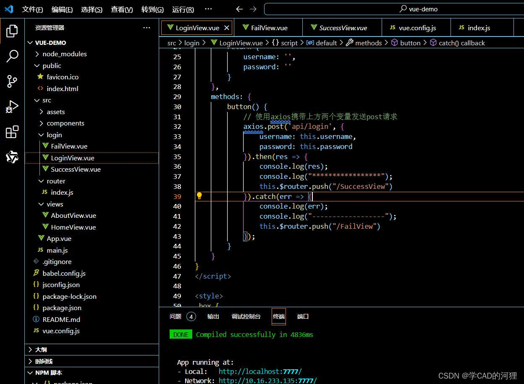Open router index.js in the file tree
Screen dimensions: 524x384
click(62, 192)
